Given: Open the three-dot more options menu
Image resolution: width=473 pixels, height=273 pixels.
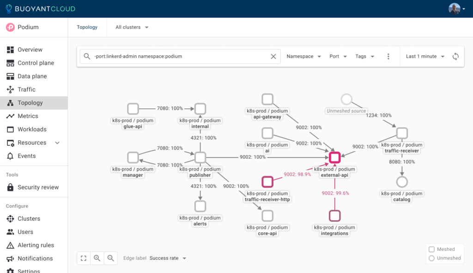Looking at the screenshot, I should [388, 56].
